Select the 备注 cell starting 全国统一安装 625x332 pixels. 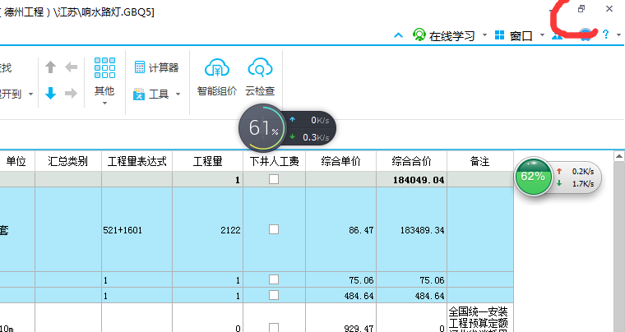[x=480, y=318]
